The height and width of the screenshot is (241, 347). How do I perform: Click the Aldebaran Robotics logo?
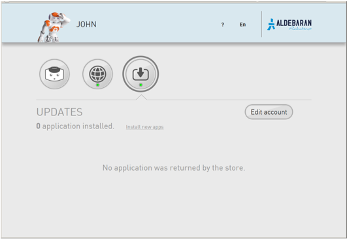pos(289,24)
